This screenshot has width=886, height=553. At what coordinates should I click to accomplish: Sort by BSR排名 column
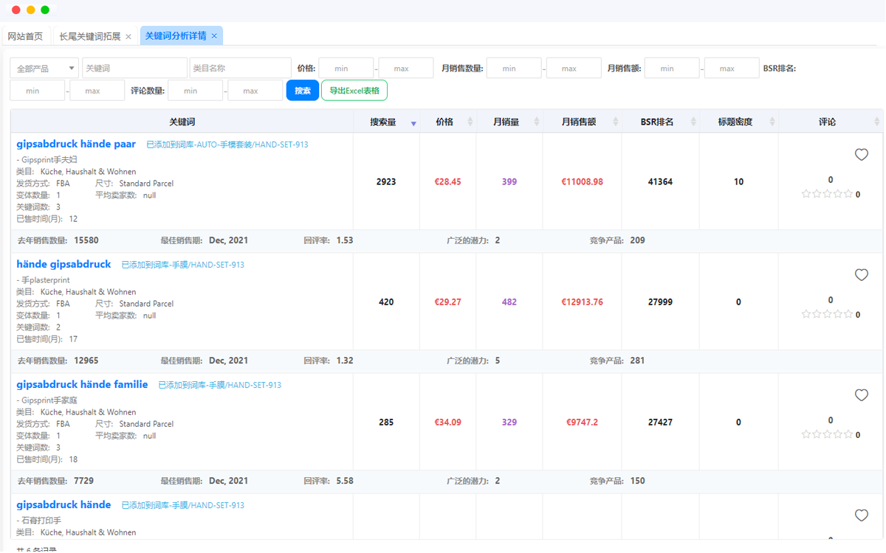694,122
